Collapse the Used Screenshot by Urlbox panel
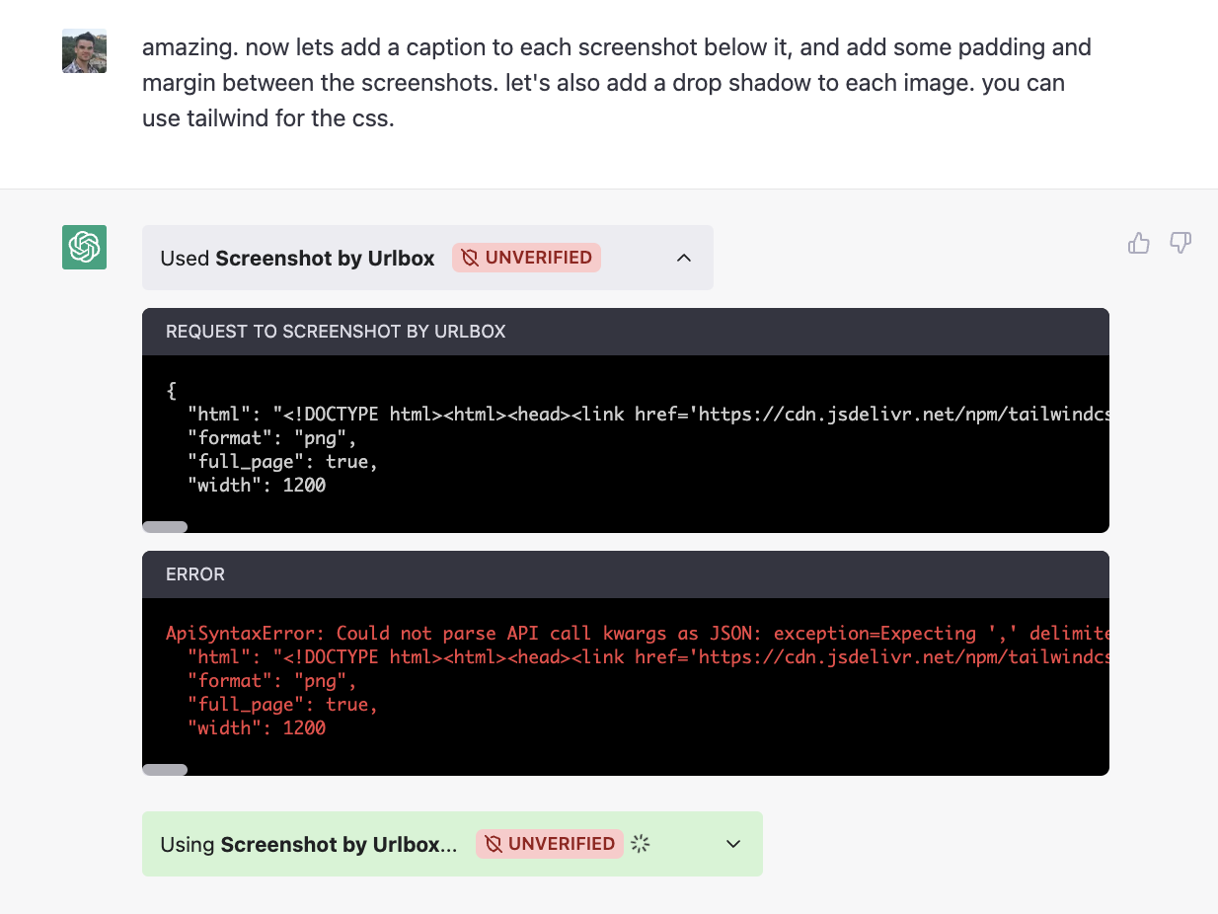Image resolution: width=1218 pixels, height=914 pixels. [x=684, y=258]
